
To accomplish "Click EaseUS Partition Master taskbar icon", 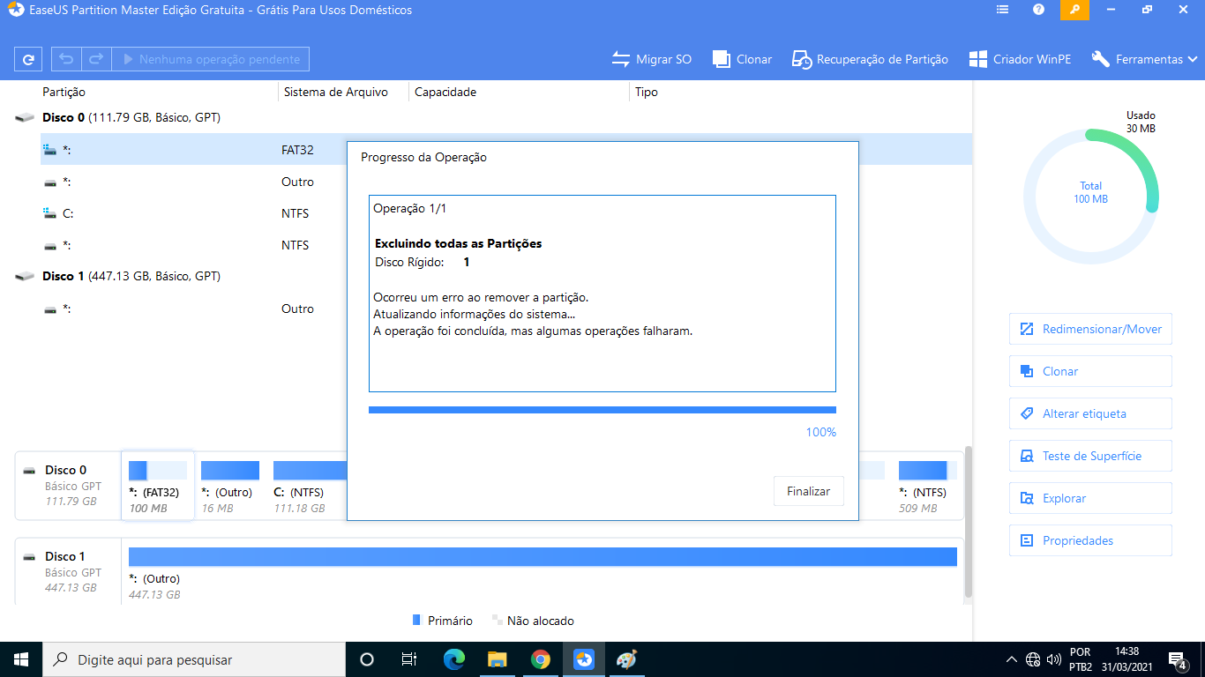I will tap(583, 659).
